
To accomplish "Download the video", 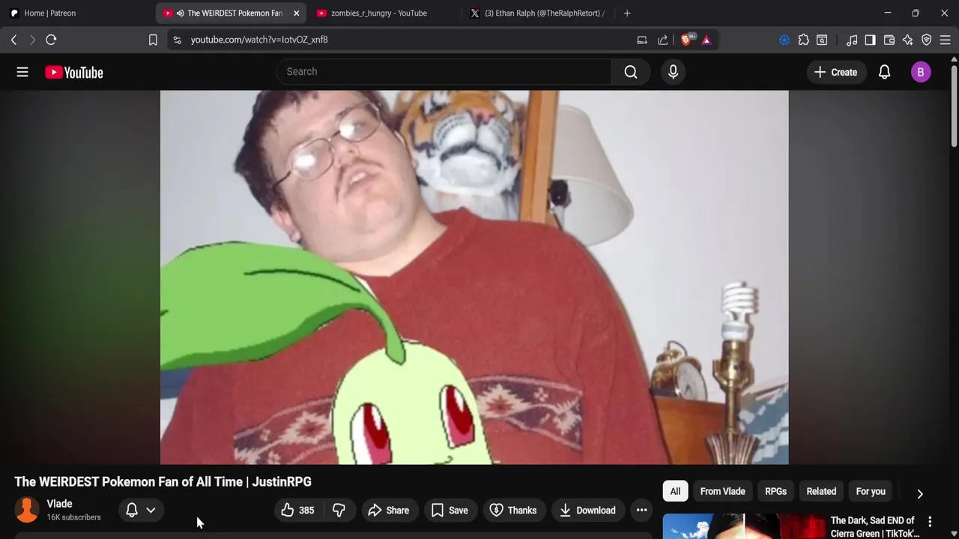I will click(x=587, y=511).
